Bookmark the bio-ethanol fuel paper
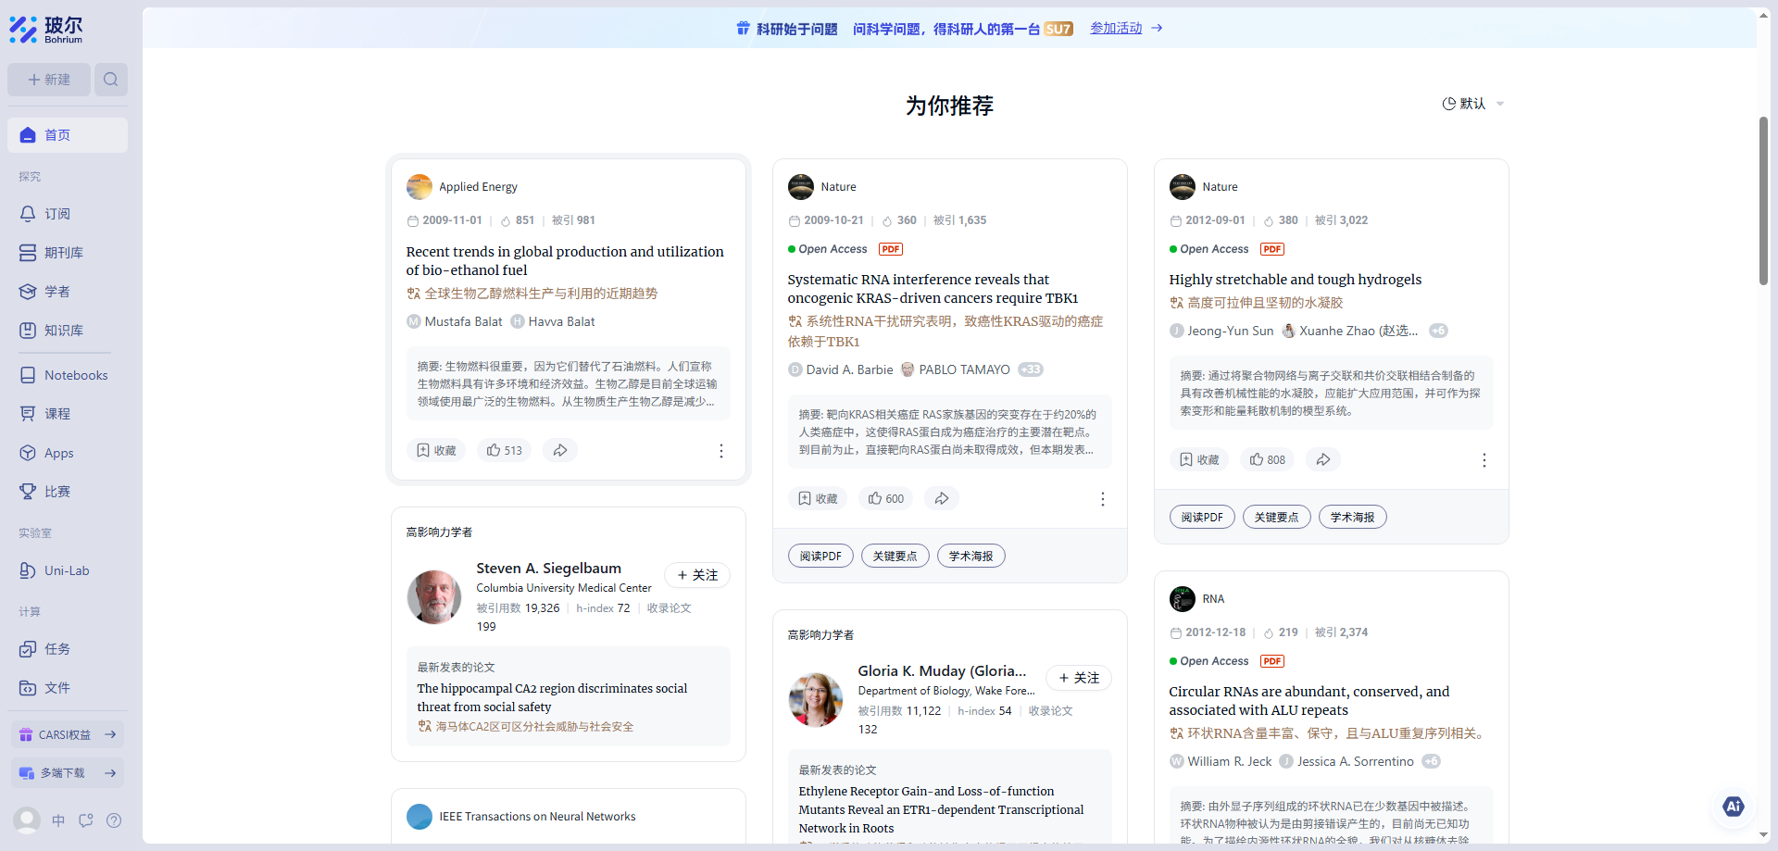This screenshot has width=1778, height=851. pyautogui.click(x=436, y=450)
